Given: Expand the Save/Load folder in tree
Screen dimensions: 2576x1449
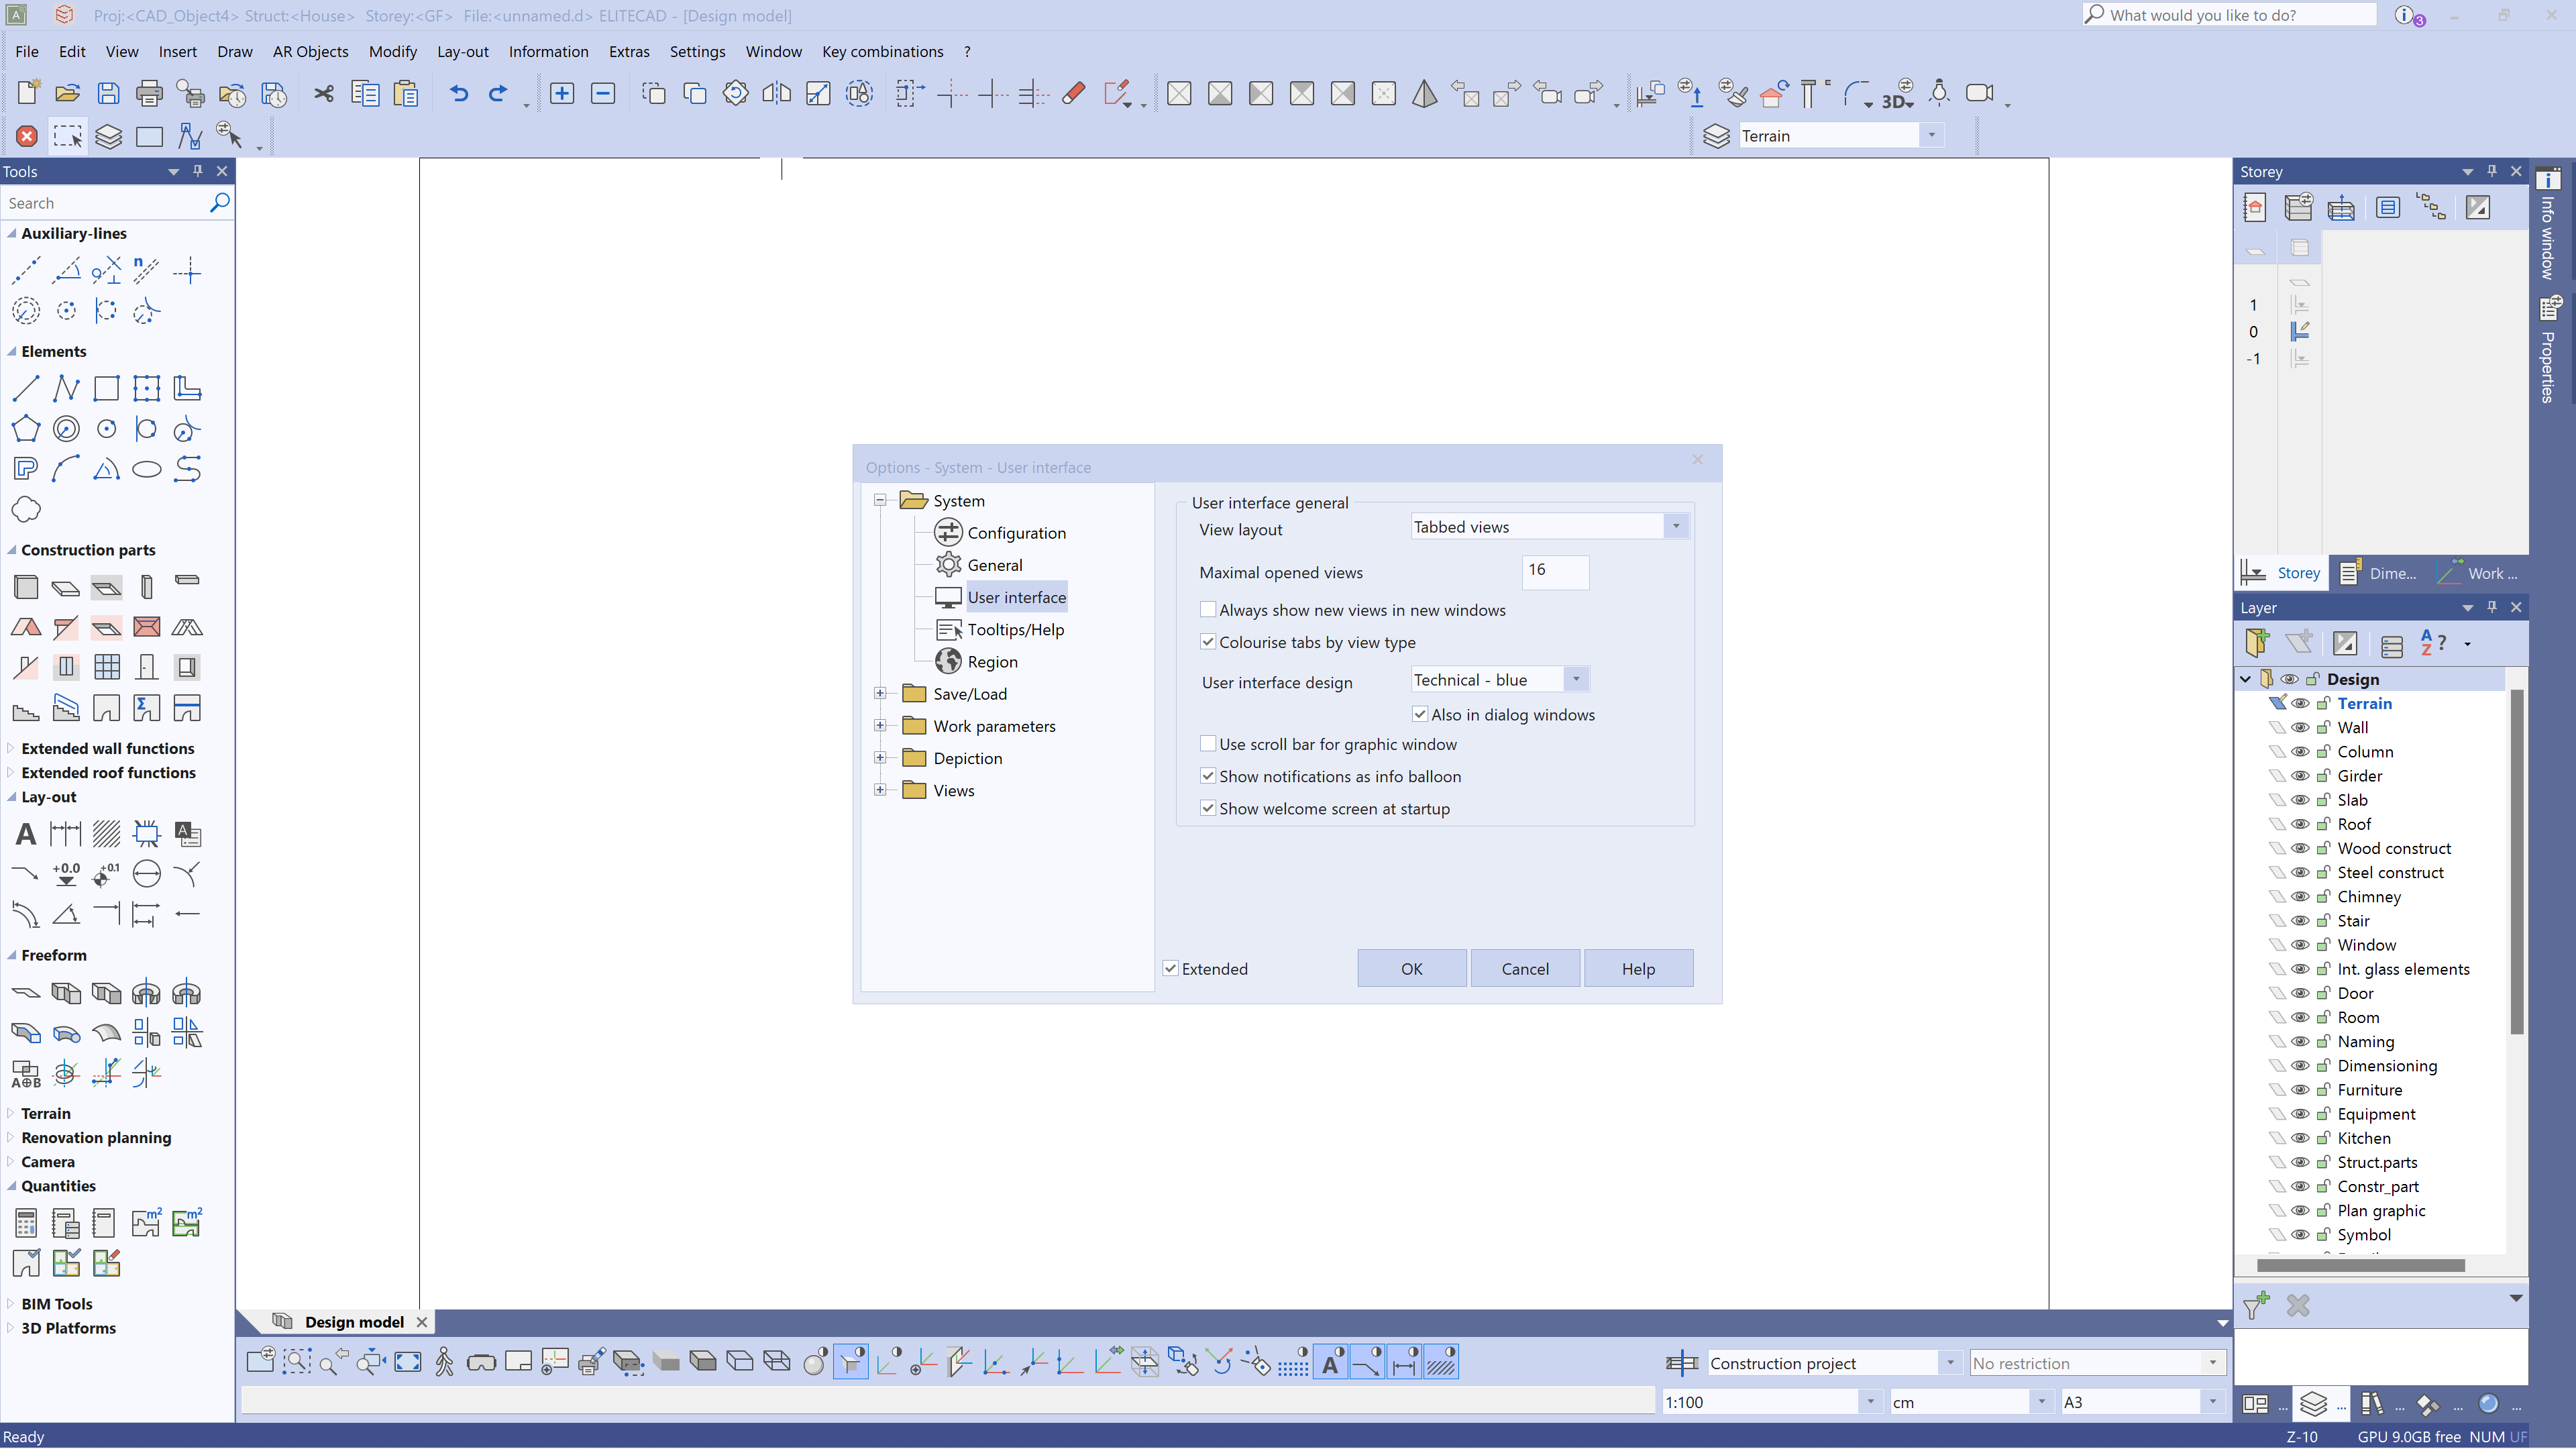Looking at the screenshot, I should [x=880, y=694].
